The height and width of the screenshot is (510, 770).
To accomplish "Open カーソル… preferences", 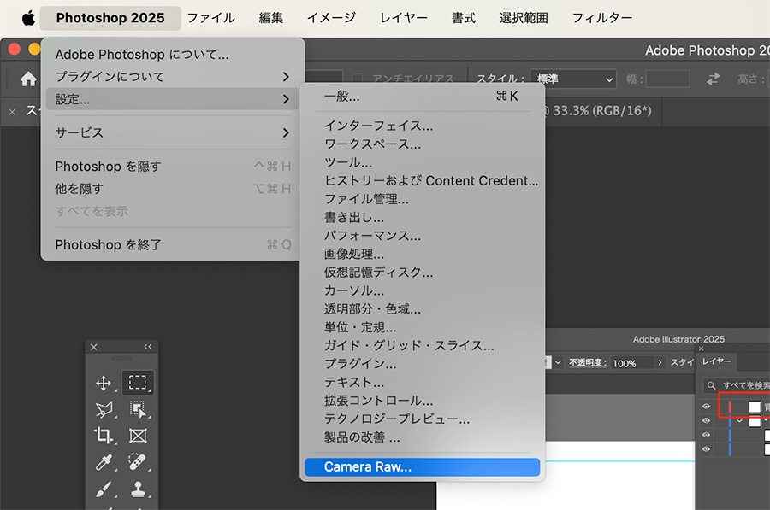I will 423,290.
